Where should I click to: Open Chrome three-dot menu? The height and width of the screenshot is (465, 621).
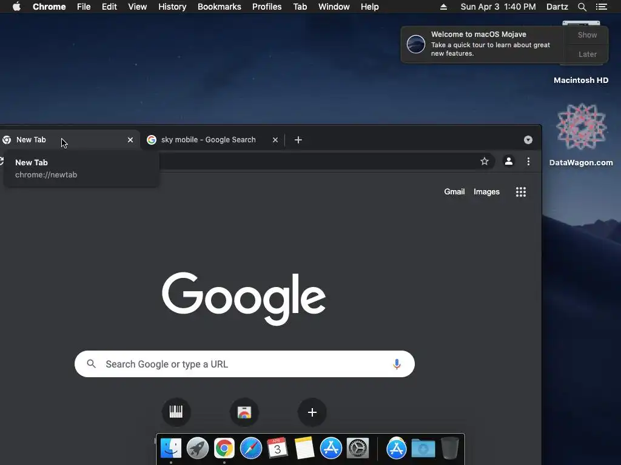pos(528,161)
